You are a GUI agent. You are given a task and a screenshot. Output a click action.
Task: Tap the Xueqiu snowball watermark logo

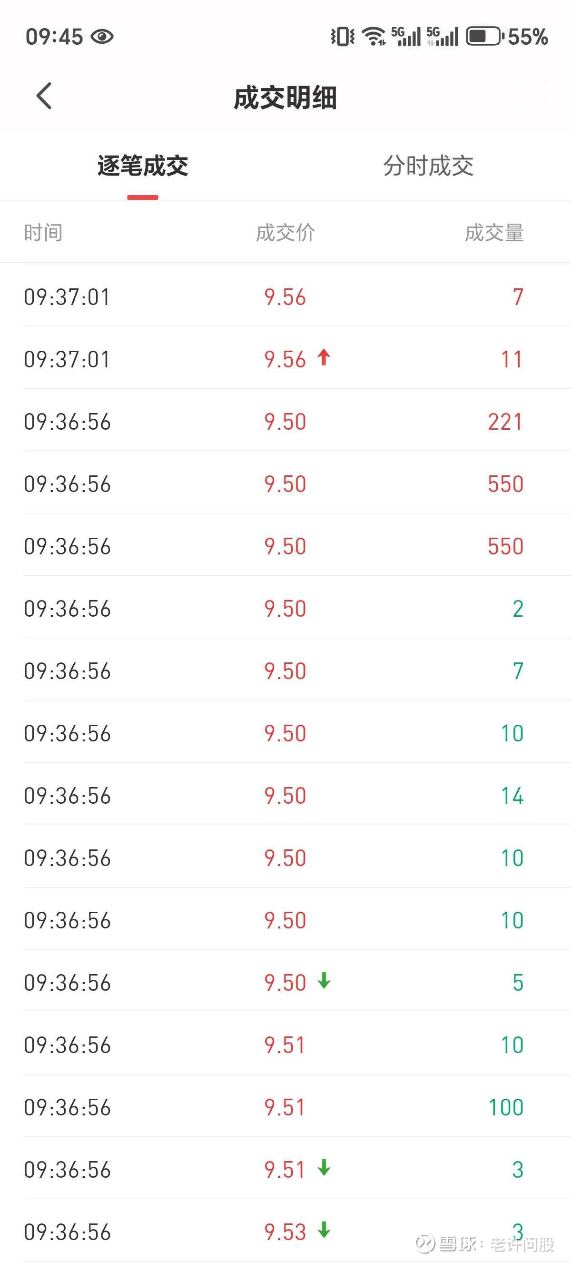point(425,1244)
